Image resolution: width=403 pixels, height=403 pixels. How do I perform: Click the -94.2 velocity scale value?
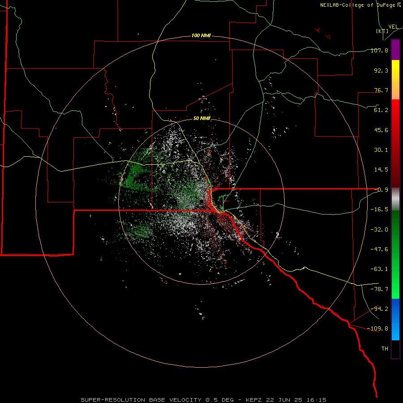click(379, 309)
